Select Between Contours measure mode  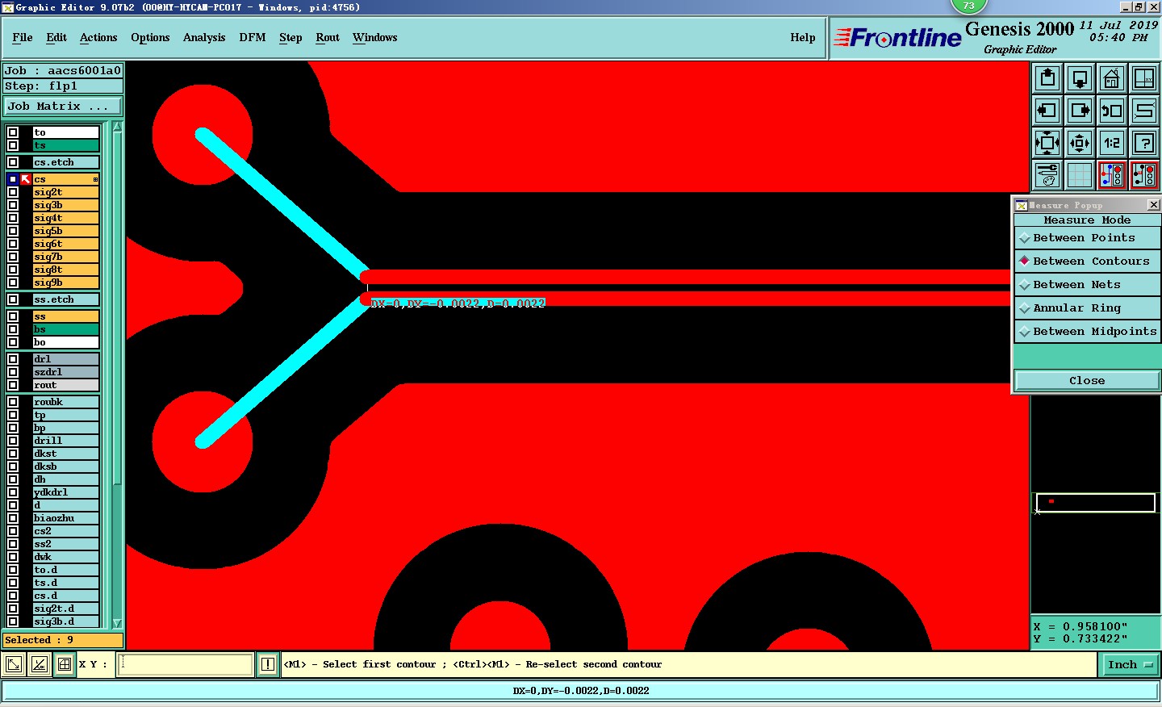(1087, 261)
